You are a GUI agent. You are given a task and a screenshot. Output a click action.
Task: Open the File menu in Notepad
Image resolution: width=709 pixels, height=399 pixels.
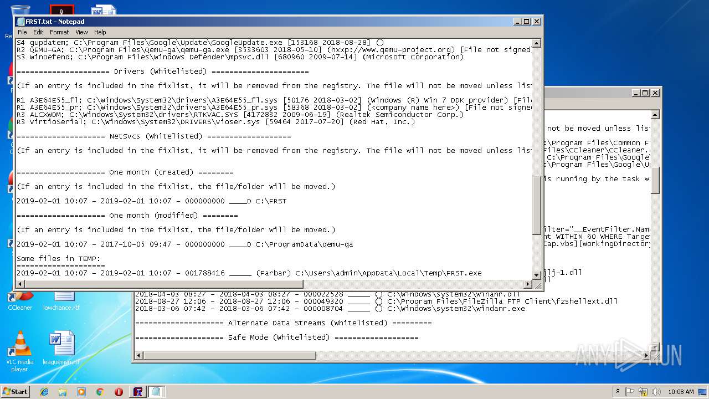click(22, 32)
